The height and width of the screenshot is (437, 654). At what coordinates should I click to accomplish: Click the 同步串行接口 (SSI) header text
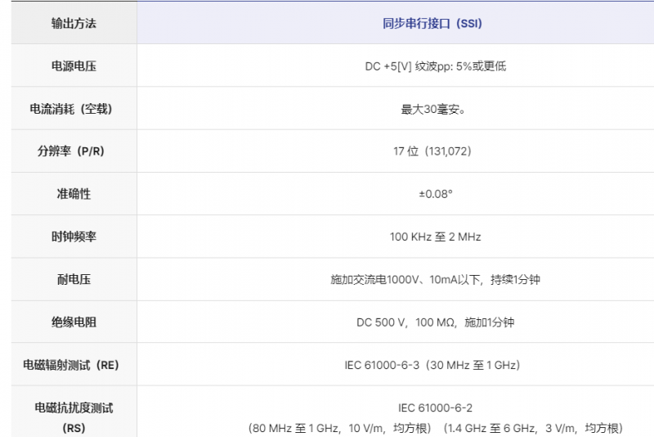[x=432, y=23]
